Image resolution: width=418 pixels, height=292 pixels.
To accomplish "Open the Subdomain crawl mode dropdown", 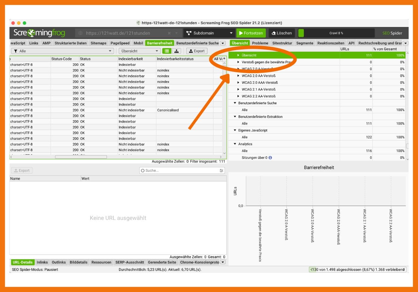I will [209, 33].
